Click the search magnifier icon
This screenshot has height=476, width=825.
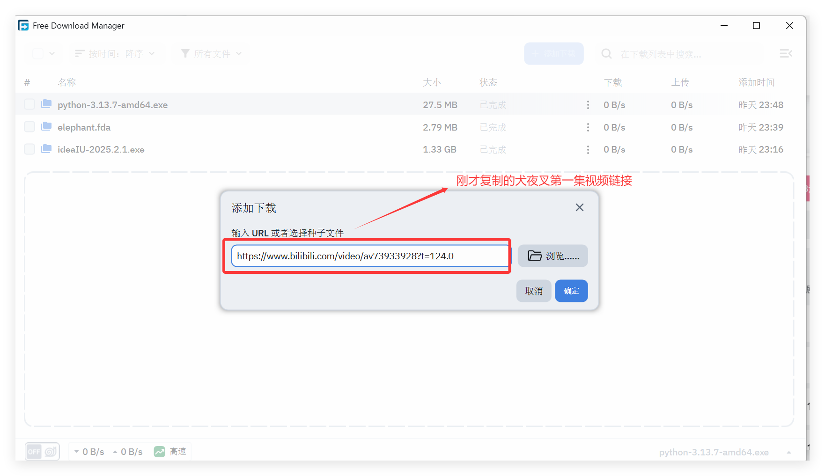click(x=606, y=54)
